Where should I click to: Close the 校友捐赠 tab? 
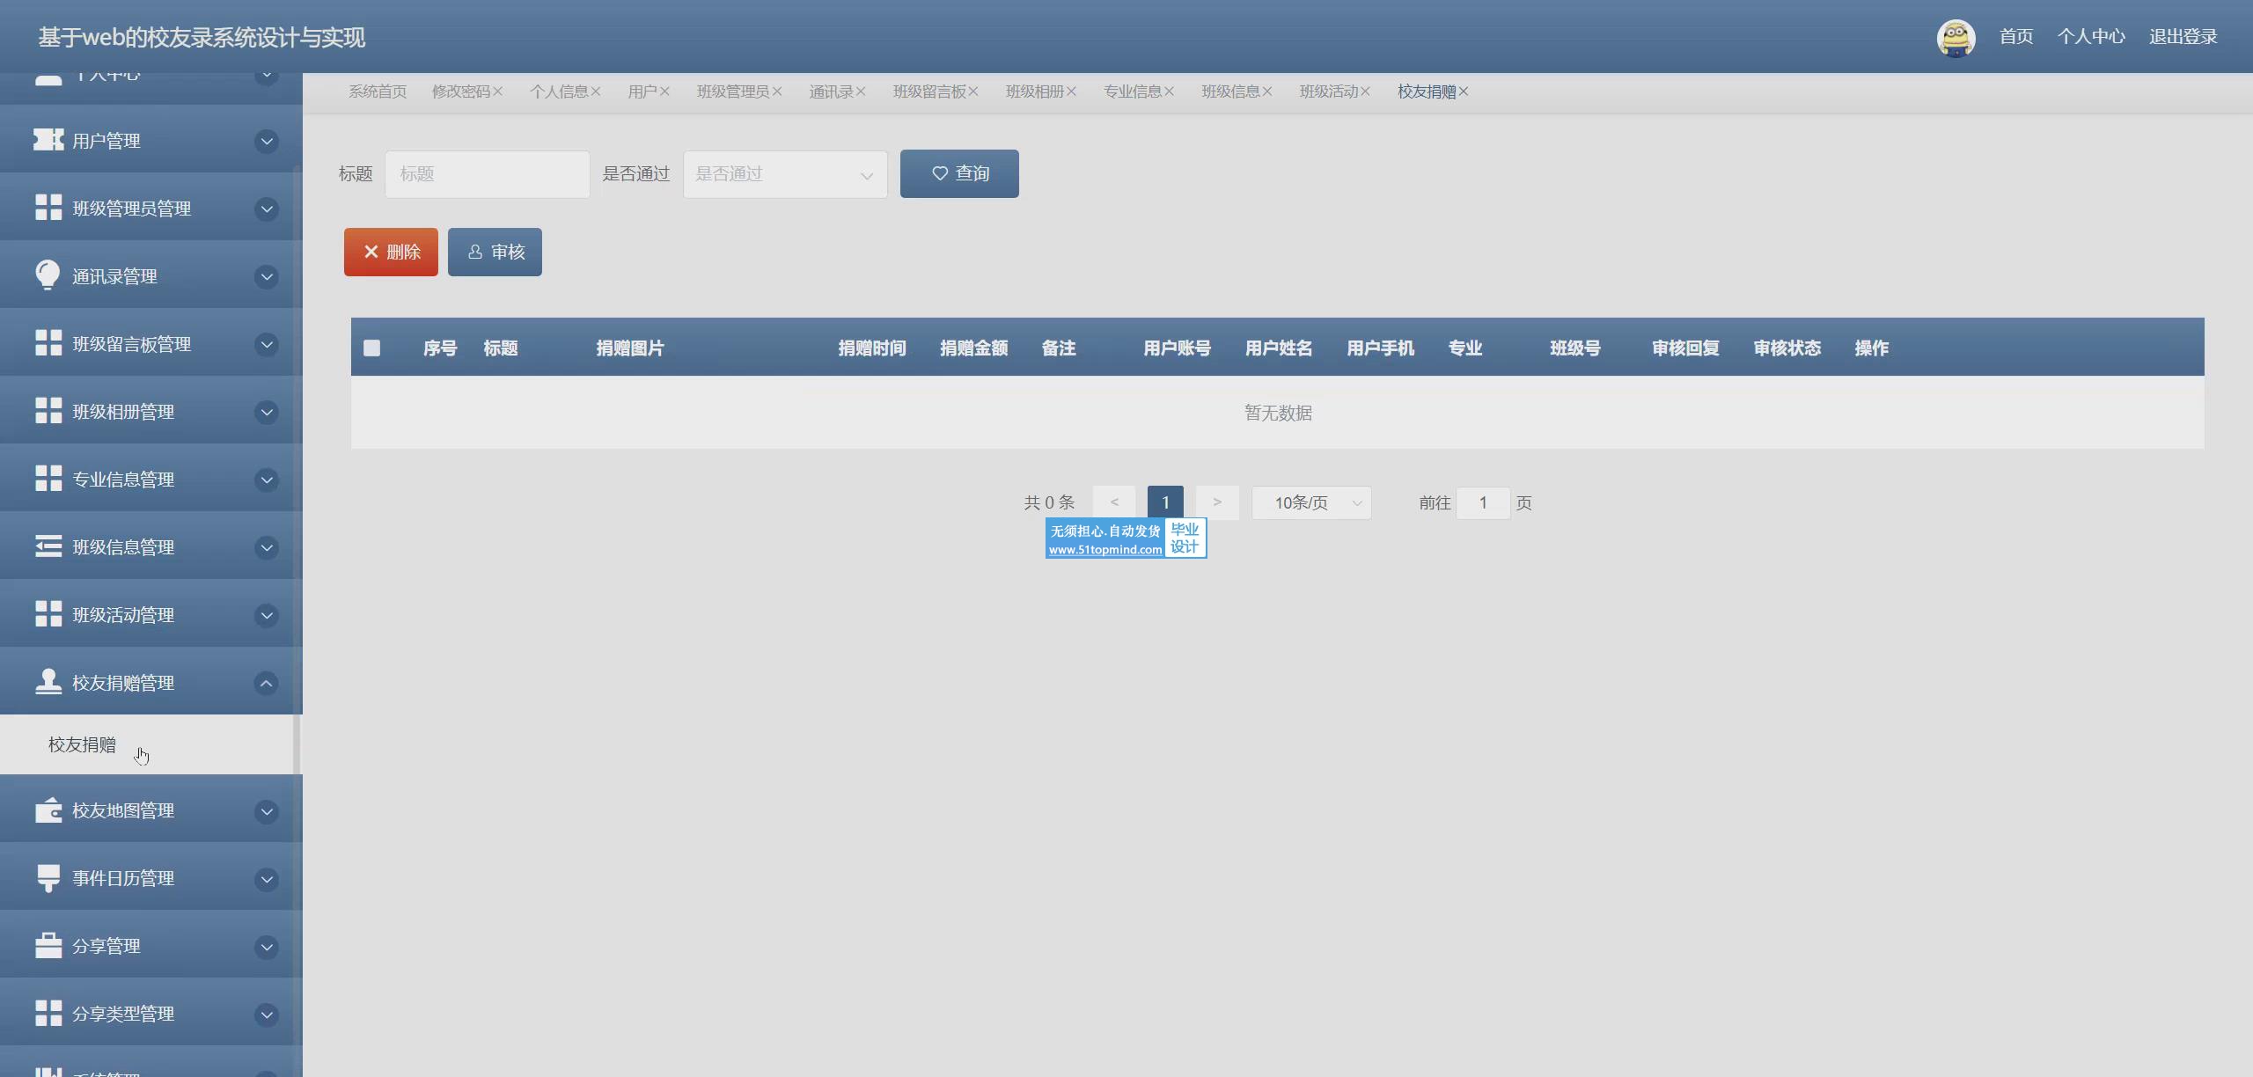[1464, 92]
